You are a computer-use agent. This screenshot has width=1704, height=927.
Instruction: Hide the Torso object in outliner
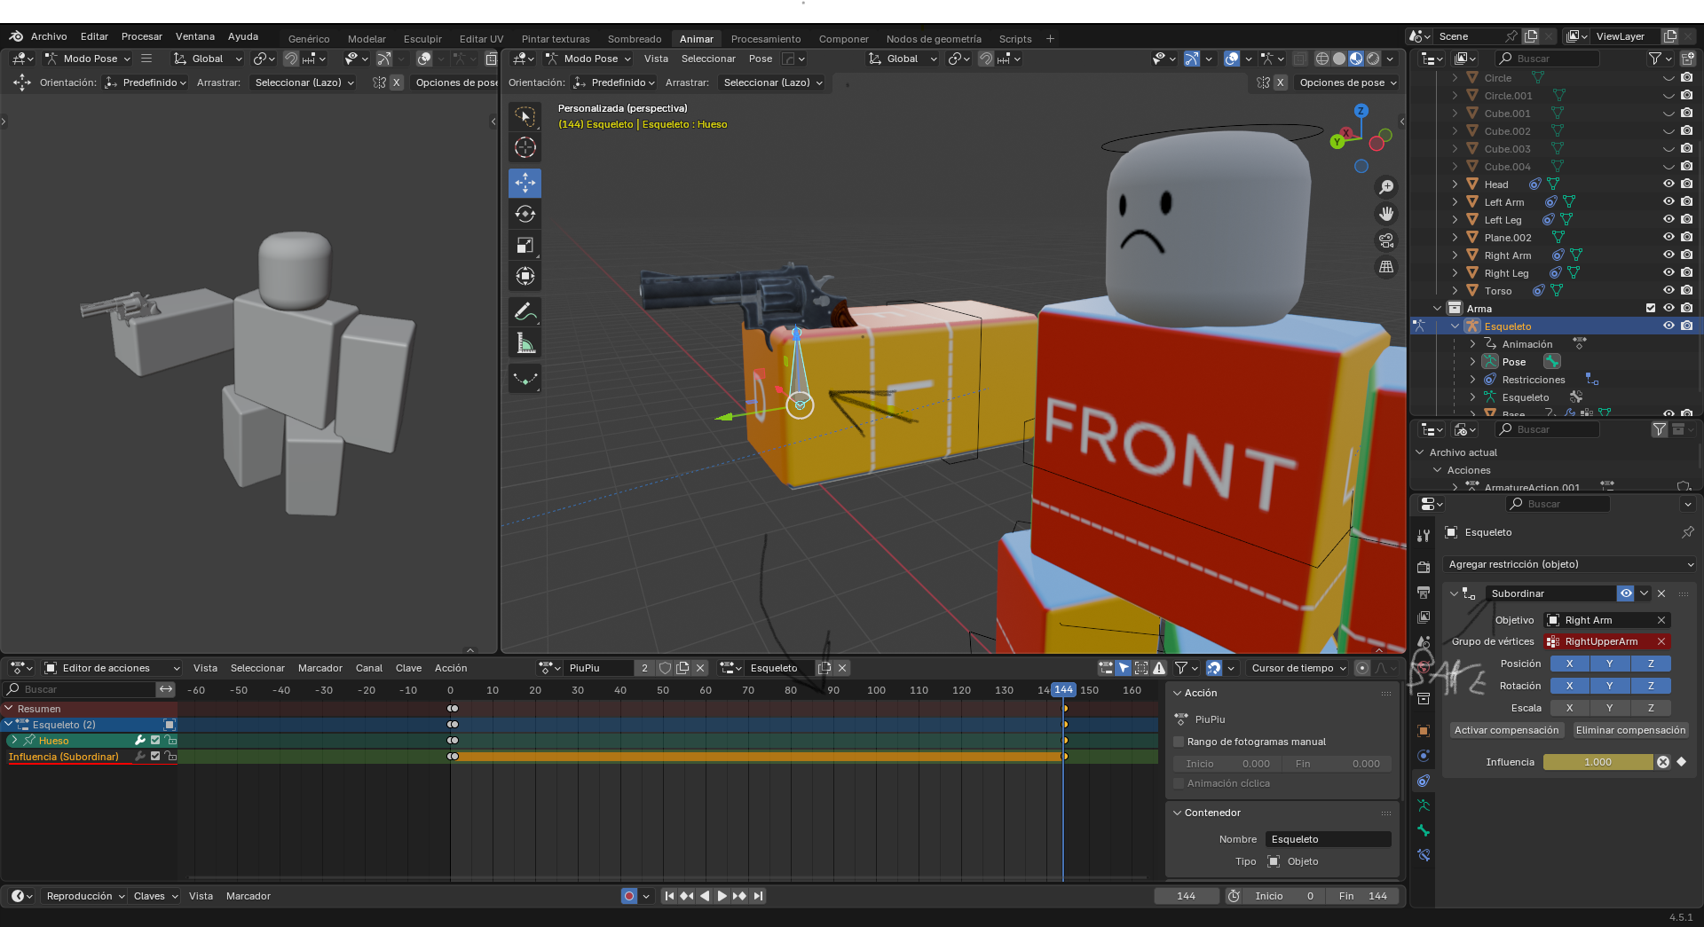click(x=1668, y=290)
